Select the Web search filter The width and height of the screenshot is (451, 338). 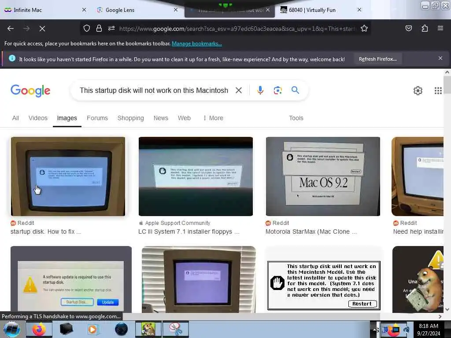(184, 118)
